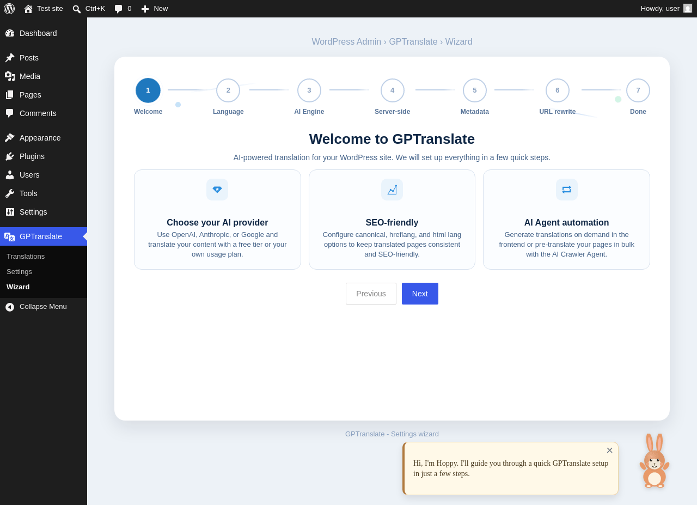This screenshot has width=697, height=505.
Task: Click Choose your AI provider card title
Action: (217, 223)
